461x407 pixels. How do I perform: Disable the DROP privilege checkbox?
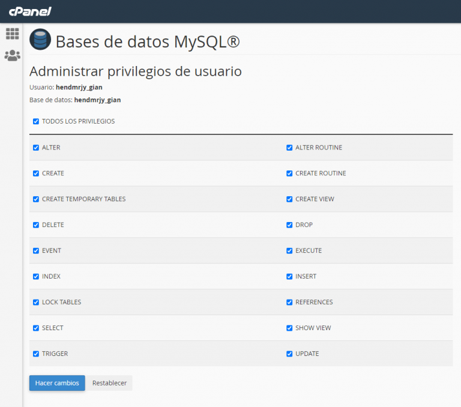pos(289,225)
